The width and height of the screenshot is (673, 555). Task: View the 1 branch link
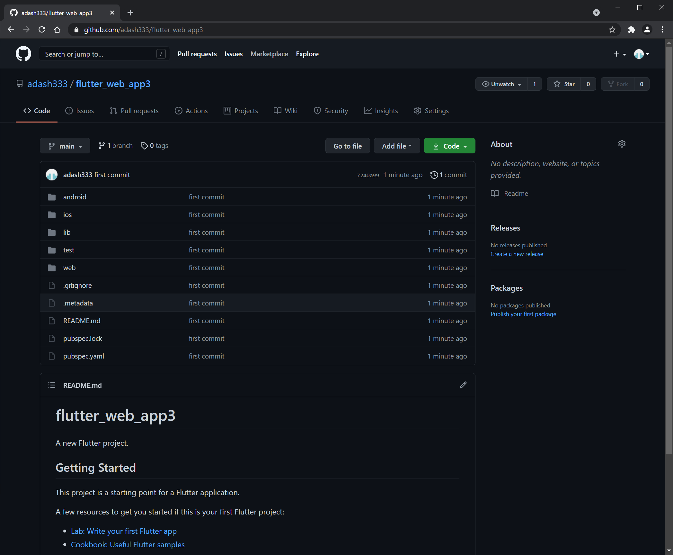115,146
